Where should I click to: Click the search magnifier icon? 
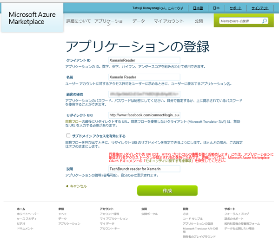coord(265,21)
